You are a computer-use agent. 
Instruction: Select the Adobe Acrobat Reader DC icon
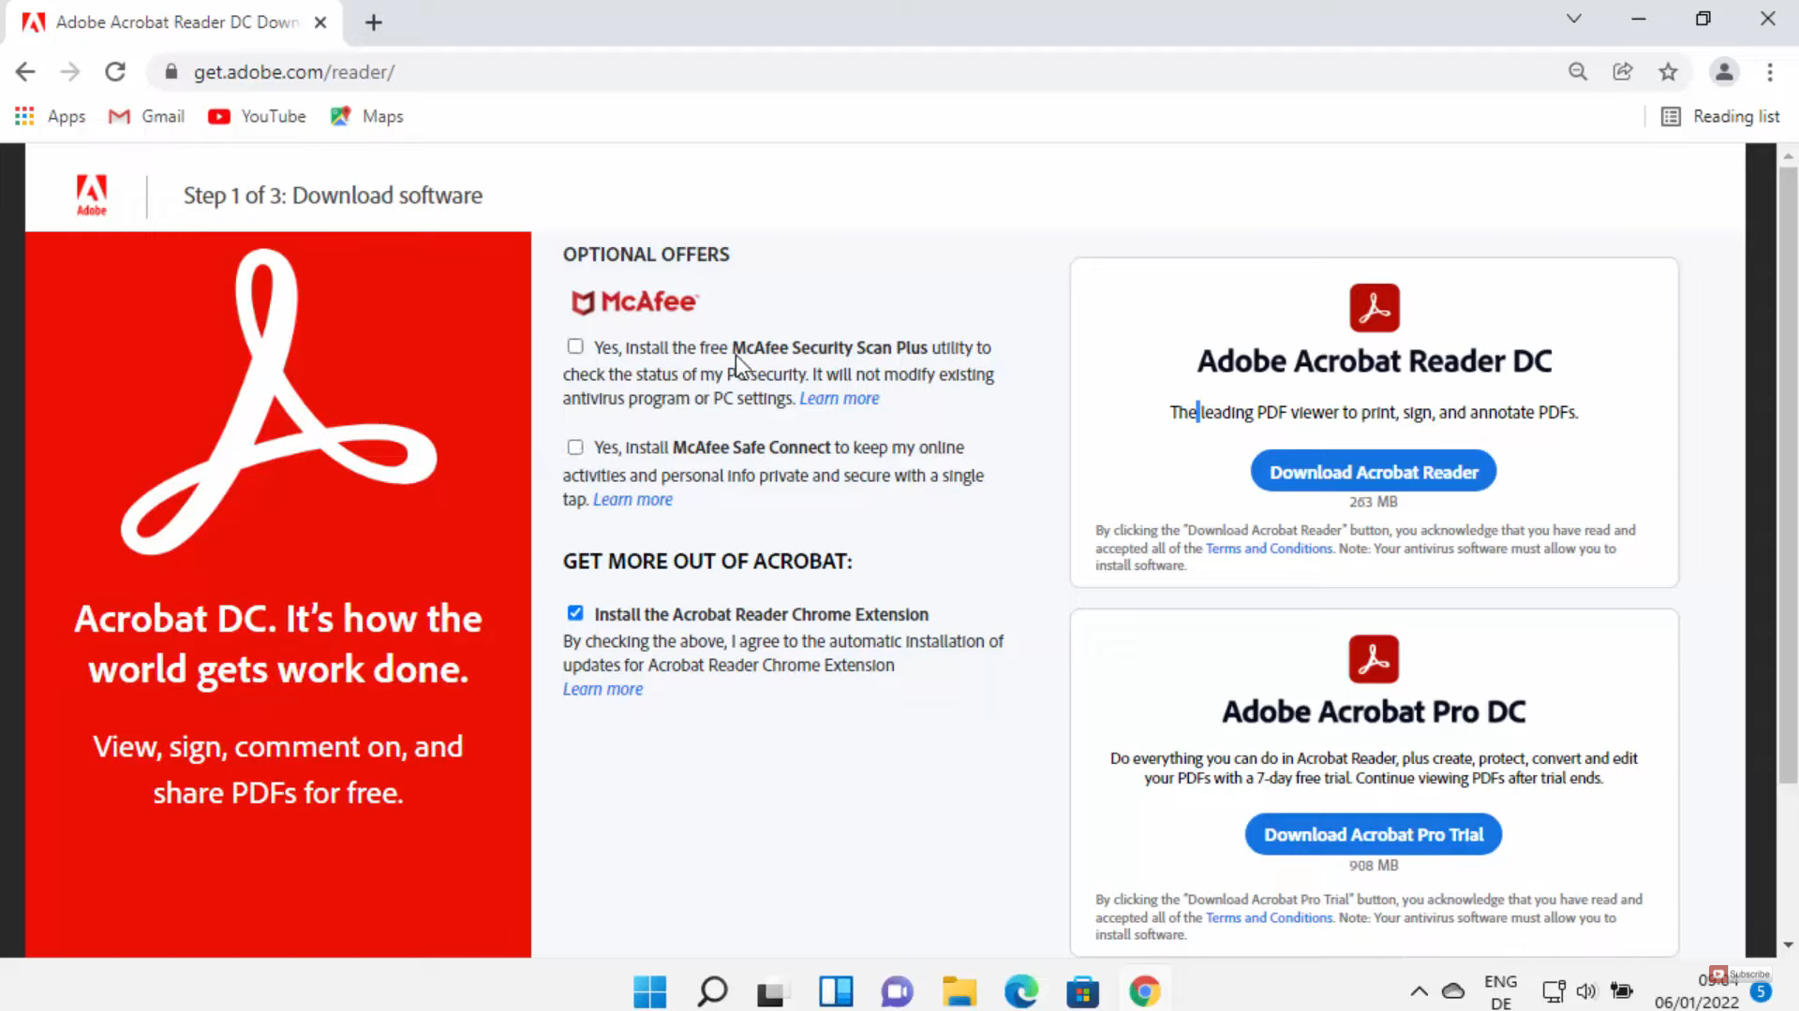point(1373,307)
